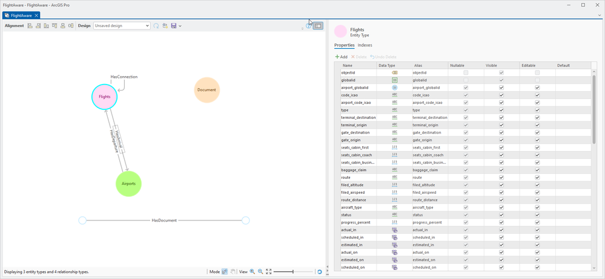
Task: Toggle Editable checkbox for actual_in
Action: [x=537, y=229]
